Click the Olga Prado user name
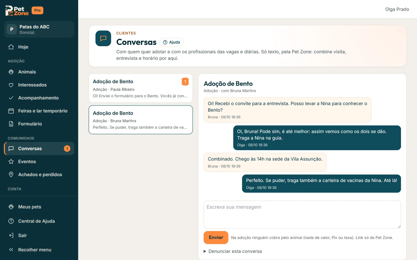Viewport: 417px width, 260px height. [397, 9]
